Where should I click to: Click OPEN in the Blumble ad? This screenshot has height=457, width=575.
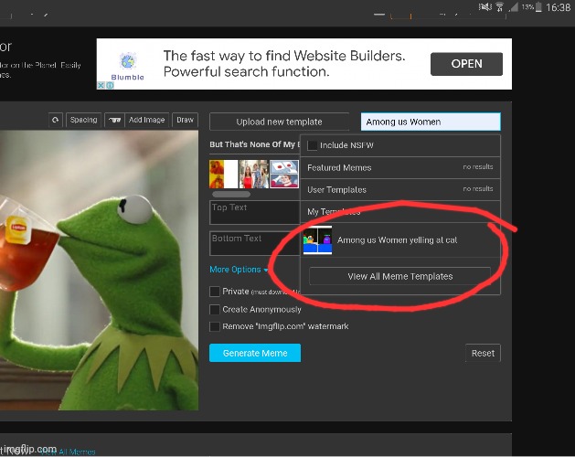[x=466, y=64]
